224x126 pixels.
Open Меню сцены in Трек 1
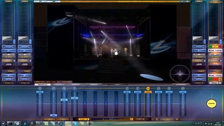[9, 50]
